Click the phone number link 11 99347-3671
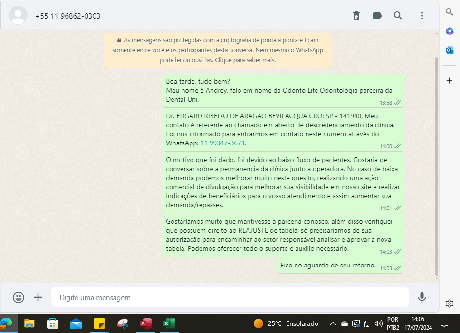The image size is (460, 333). click(222, 143)
